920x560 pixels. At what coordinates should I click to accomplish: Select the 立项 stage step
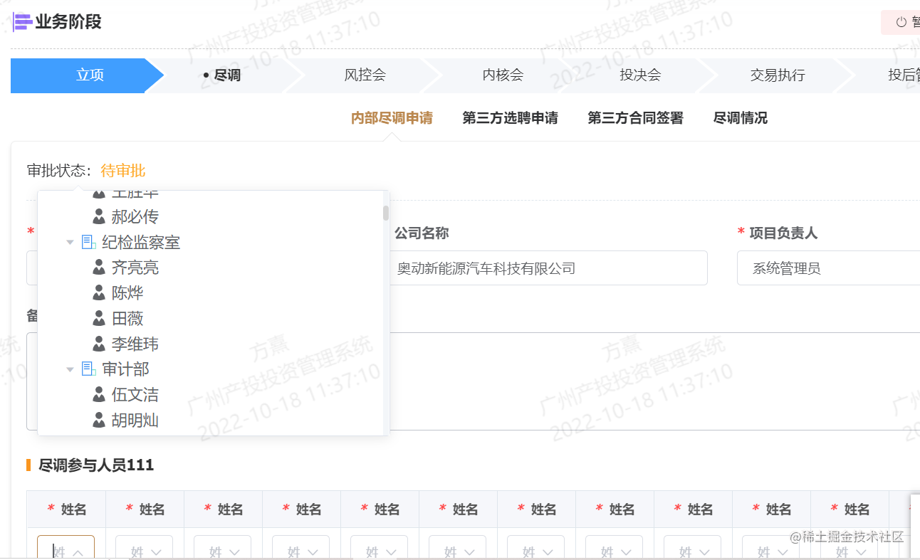tap(90, 75)
